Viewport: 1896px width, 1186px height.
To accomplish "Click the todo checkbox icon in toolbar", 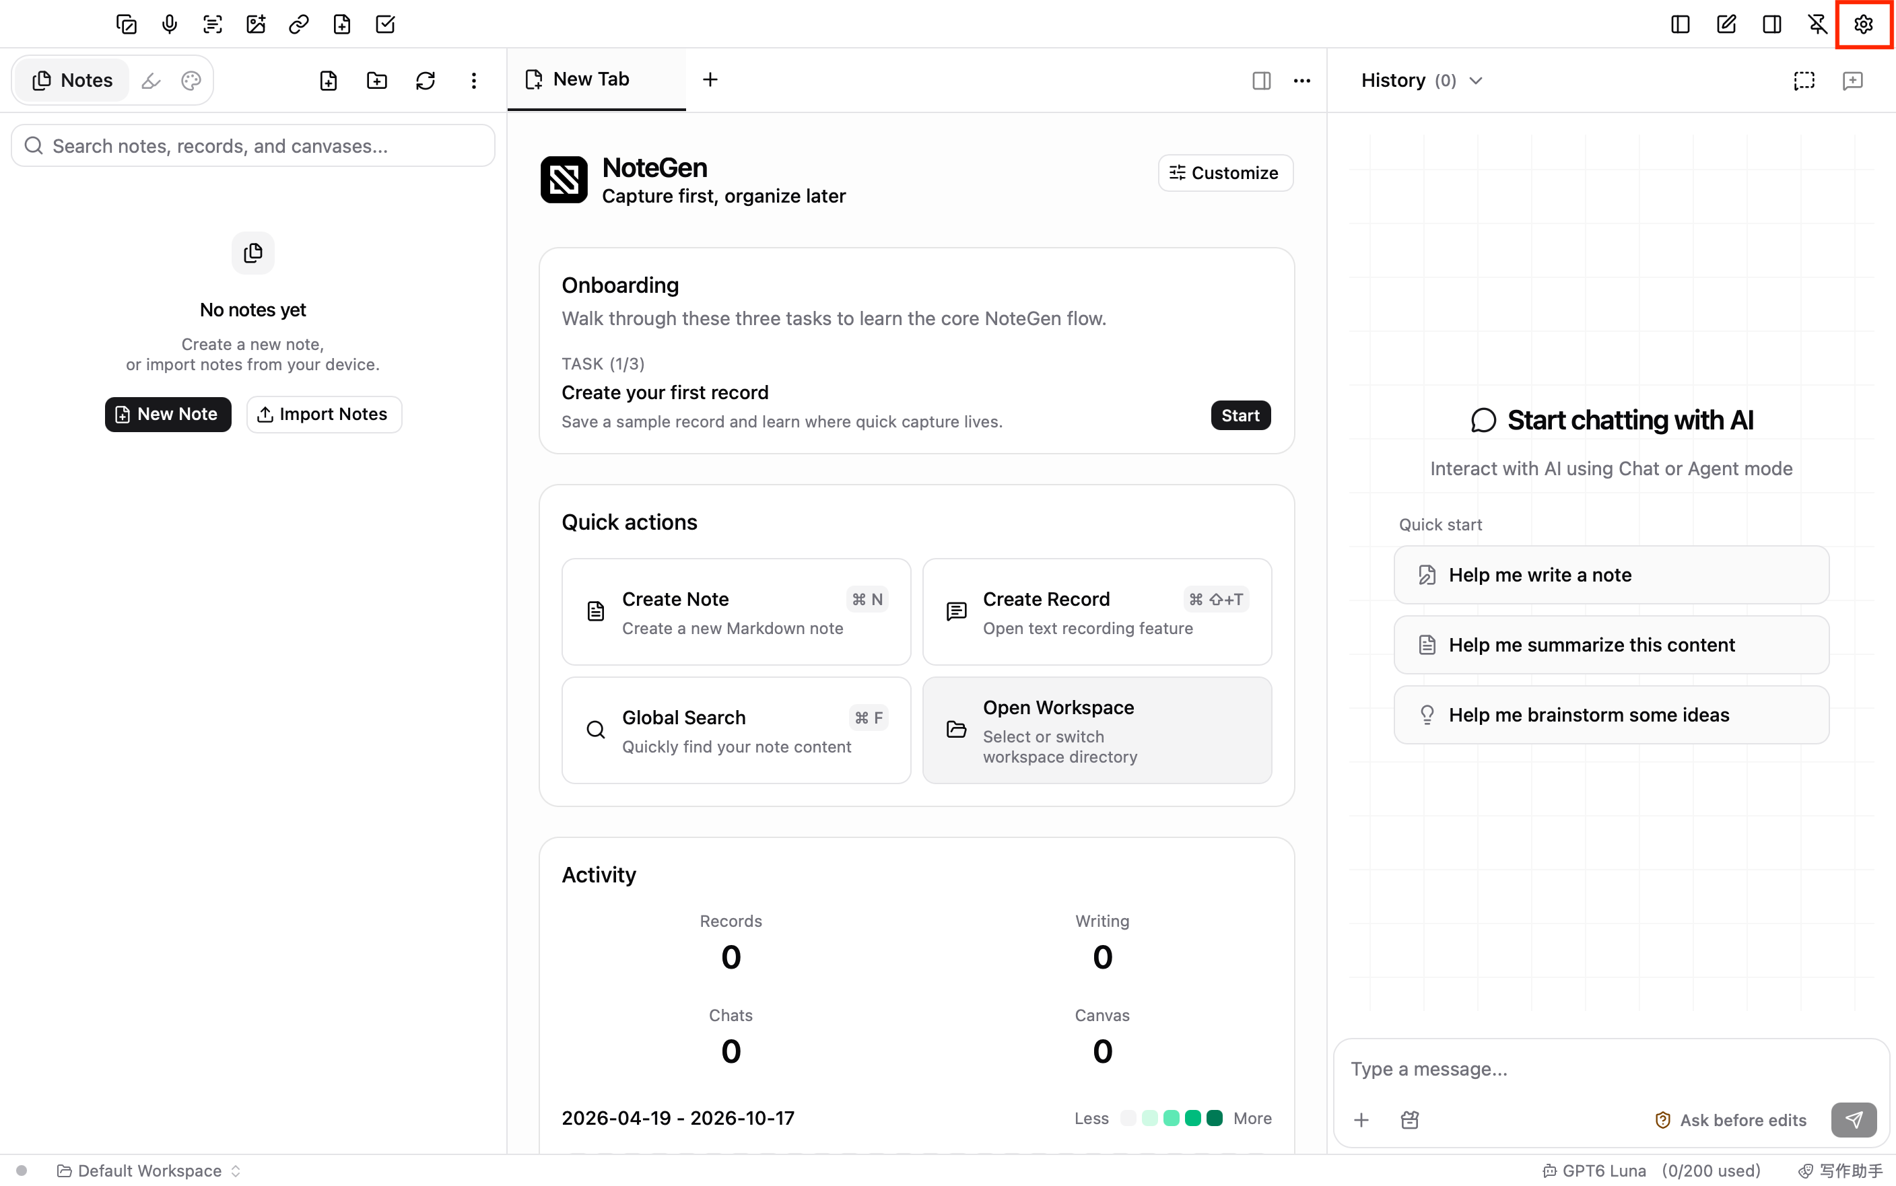I will pos(385,24).
